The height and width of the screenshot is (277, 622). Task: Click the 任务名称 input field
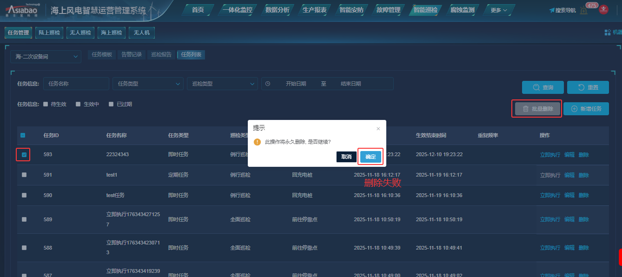click(x=76, y=84)
